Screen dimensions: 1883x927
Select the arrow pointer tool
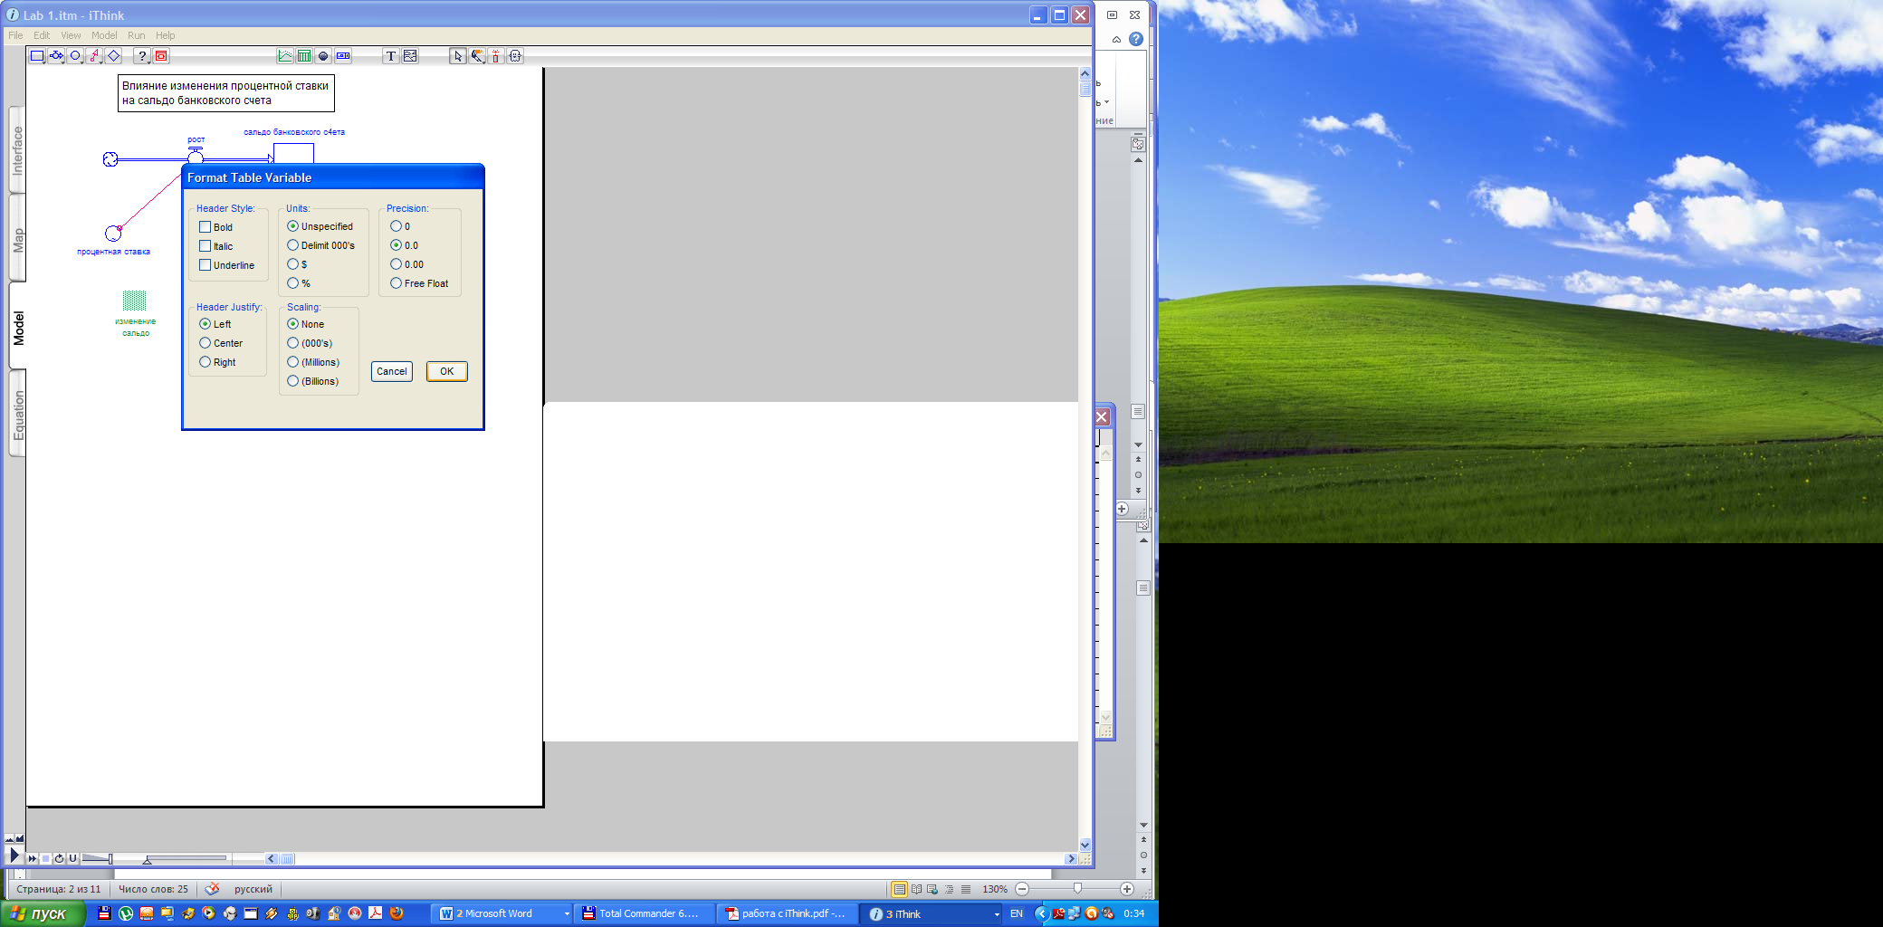click(458, 56)
